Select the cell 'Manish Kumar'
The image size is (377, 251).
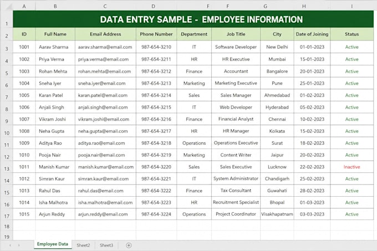[55, 167]
